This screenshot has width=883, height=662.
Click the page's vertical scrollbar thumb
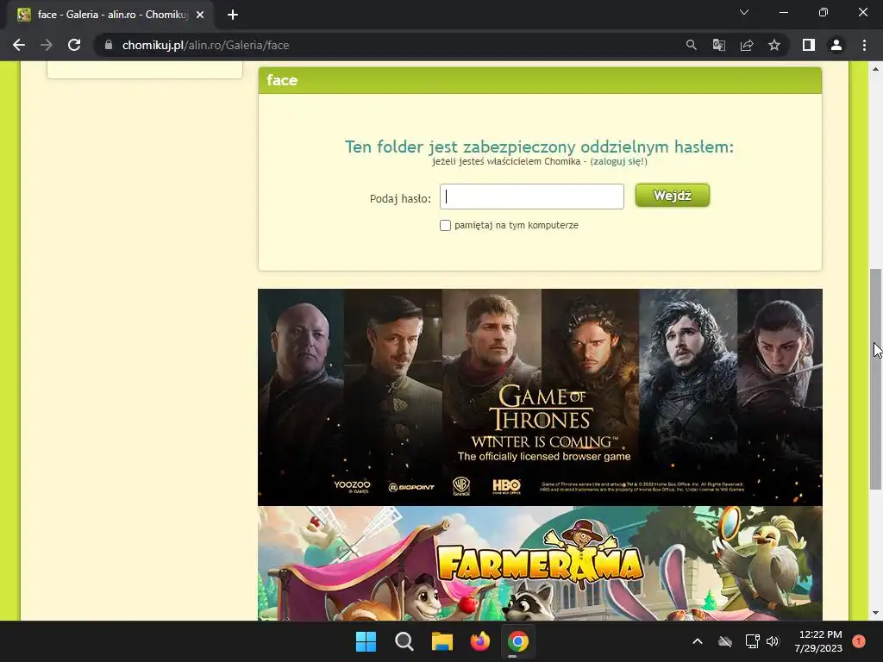click(875, 379)
